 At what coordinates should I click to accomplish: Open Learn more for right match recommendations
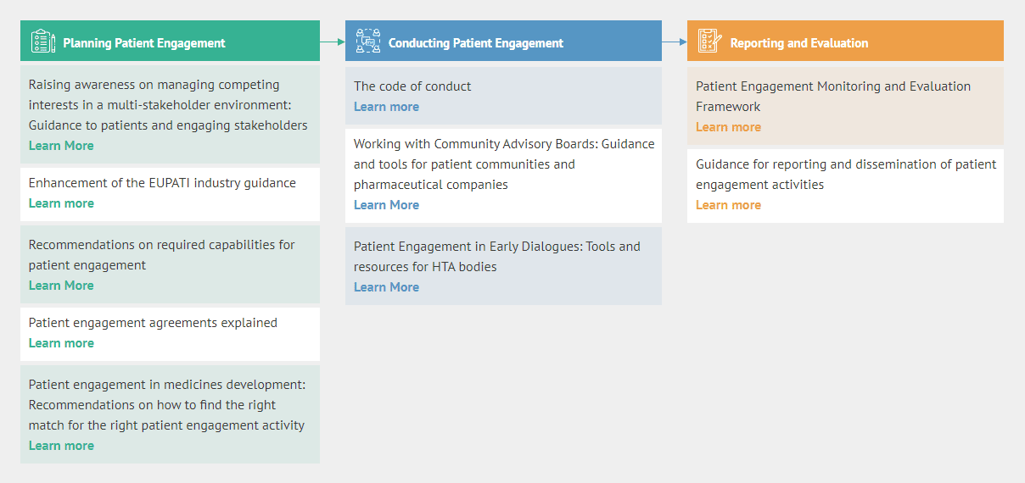point(61,446)
